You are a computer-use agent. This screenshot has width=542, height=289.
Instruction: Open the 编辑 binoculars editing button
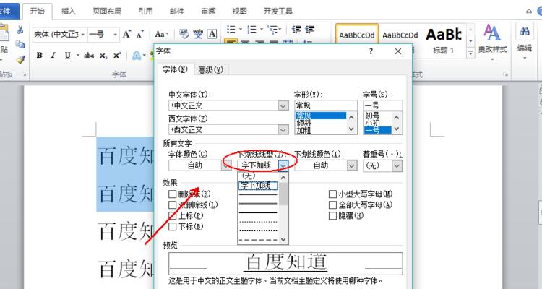[525, 40]
